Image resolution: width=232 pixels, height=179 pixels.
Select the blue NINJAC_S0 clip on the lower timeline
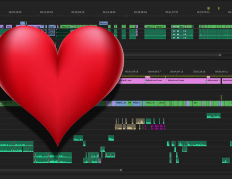click(121, 103)
